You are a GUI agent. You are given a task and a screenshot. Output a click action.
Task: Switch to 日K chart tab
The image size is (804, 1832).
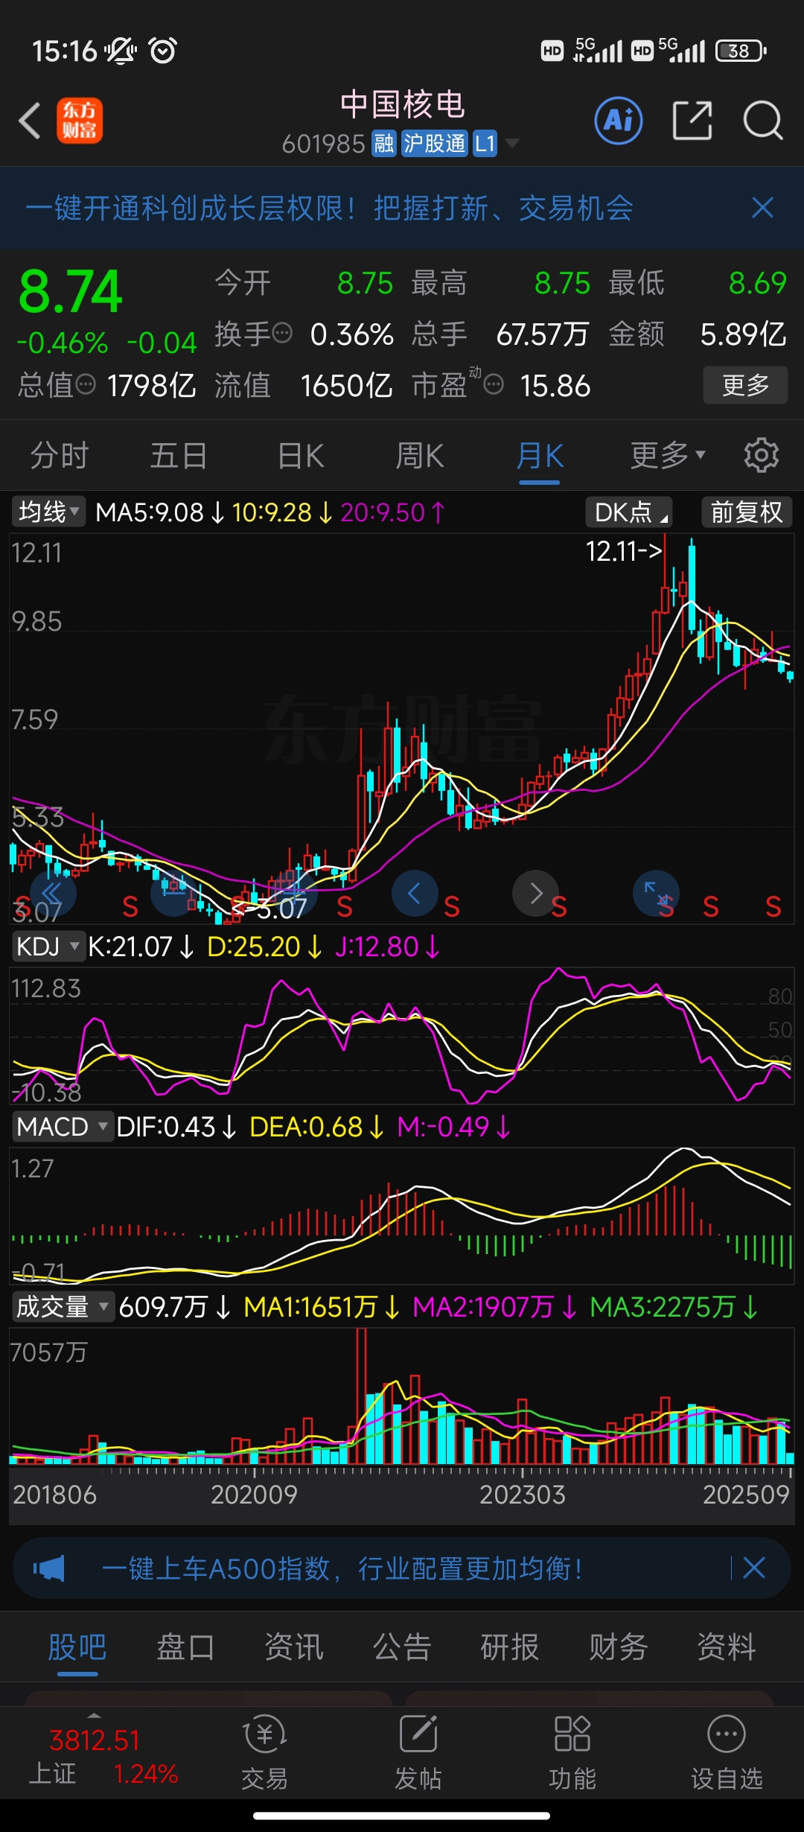[301, 455]
